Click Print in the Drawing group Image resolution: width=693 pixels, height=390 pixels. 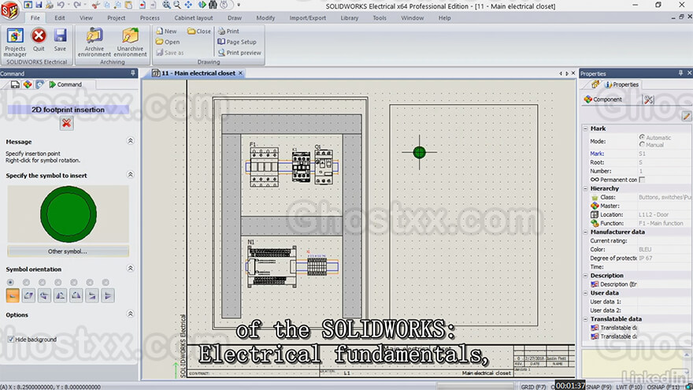tap(228, 31)
